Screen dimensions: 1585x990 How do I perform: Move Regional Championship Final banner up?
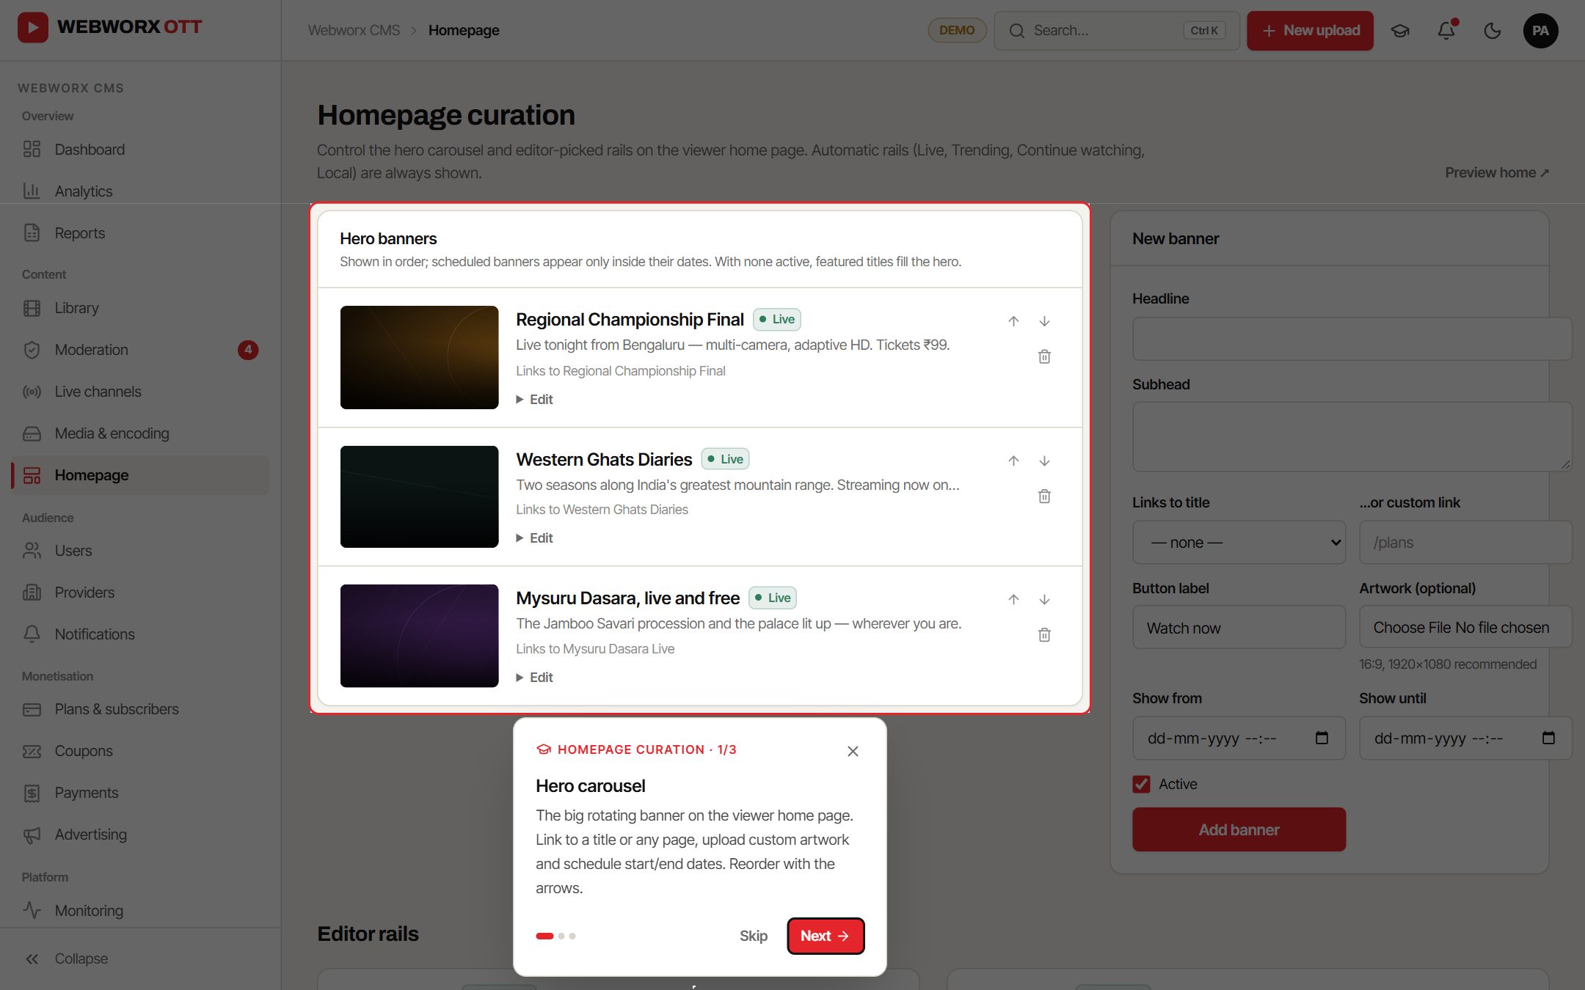click(x=1013, y=321)
